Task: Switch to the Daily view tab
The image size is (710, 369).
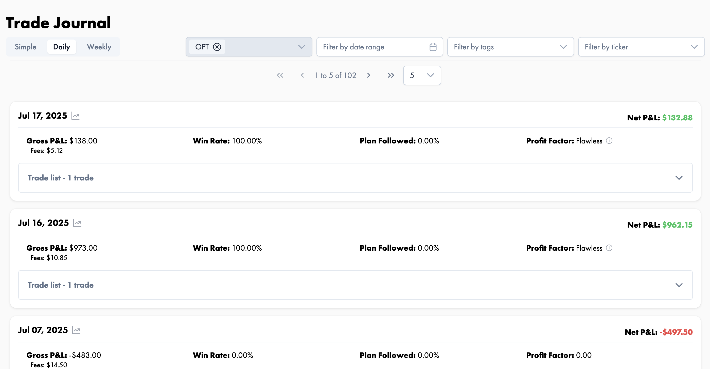Action: (61, 47)
